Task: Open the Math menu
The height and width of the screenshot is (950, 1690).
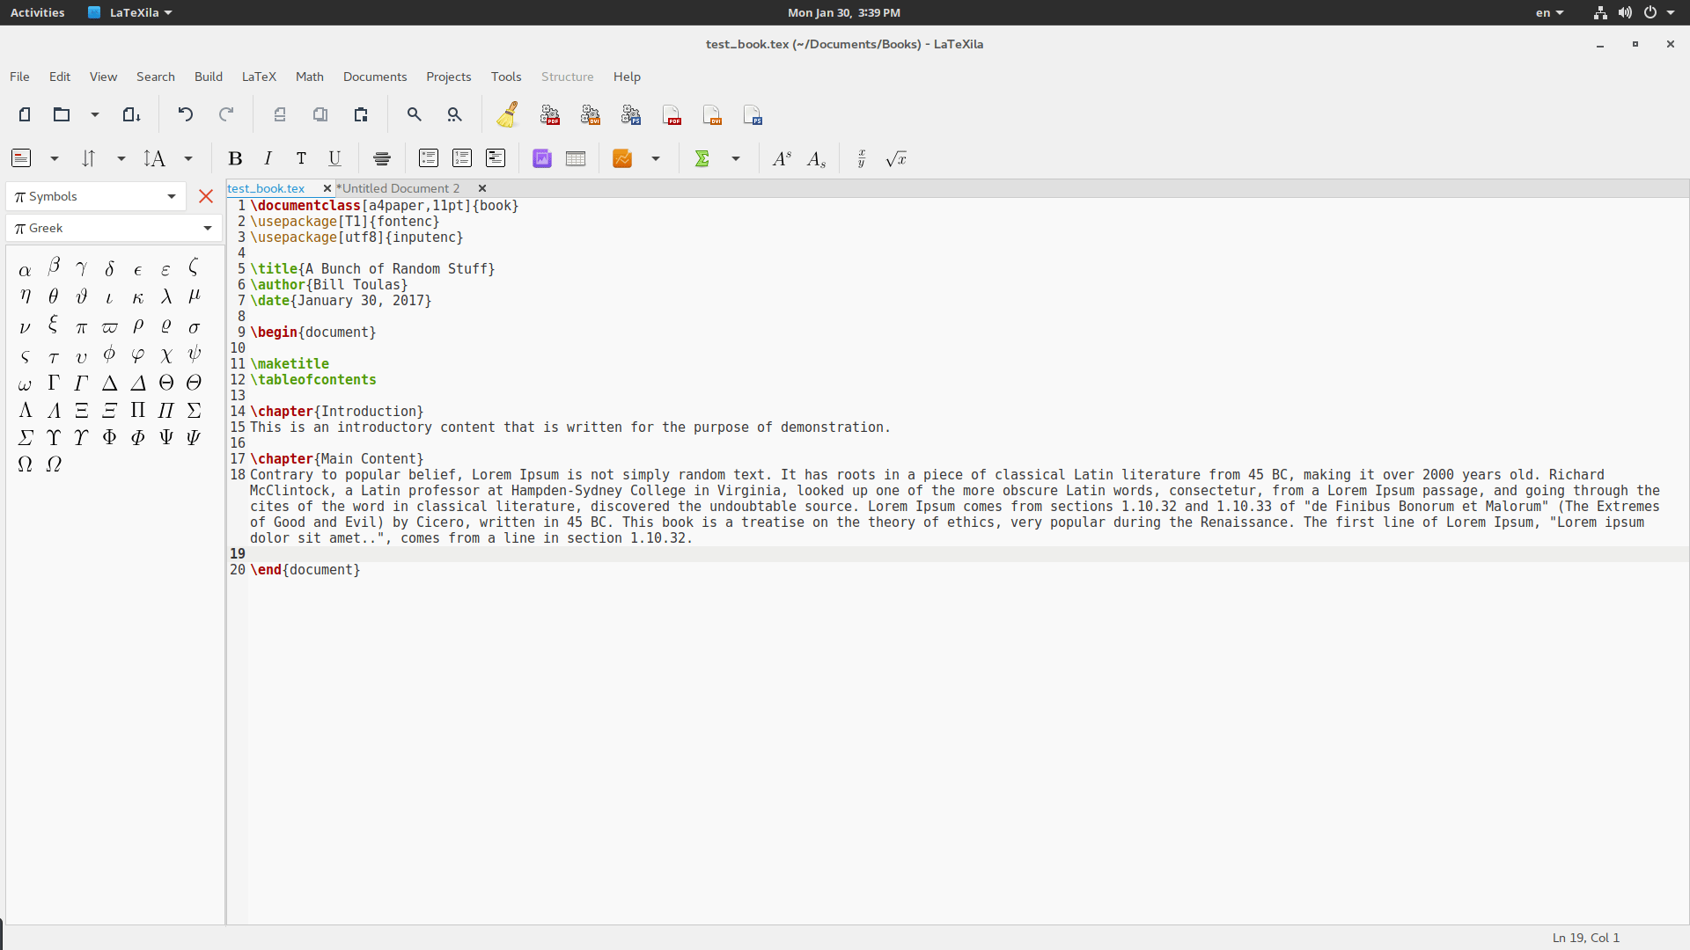Action: tap(310, 77)
